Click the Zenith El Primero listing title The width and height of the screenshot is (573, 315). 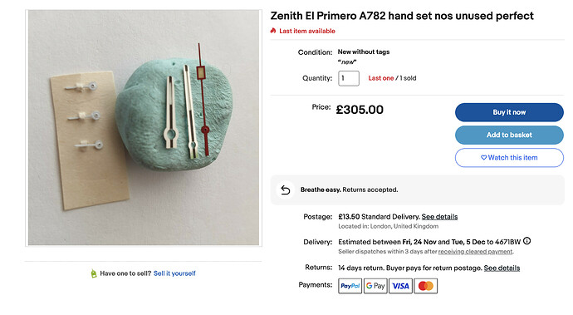402,16
